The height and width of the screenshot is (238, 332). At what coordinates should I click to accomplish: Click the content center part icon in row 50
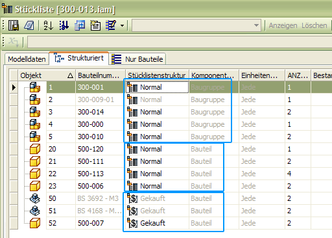point(35,198)
